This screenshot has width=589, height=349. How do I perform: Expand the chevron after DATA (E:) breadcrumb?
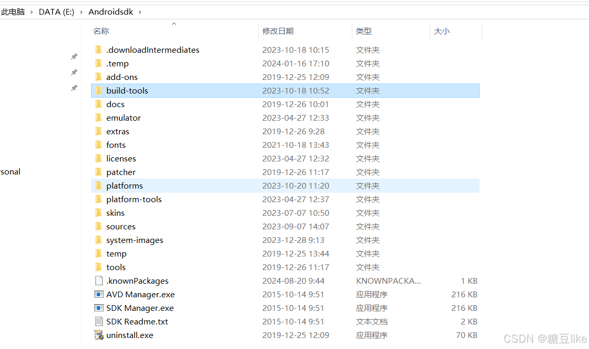pyautogui.click(x=81, y=12)
